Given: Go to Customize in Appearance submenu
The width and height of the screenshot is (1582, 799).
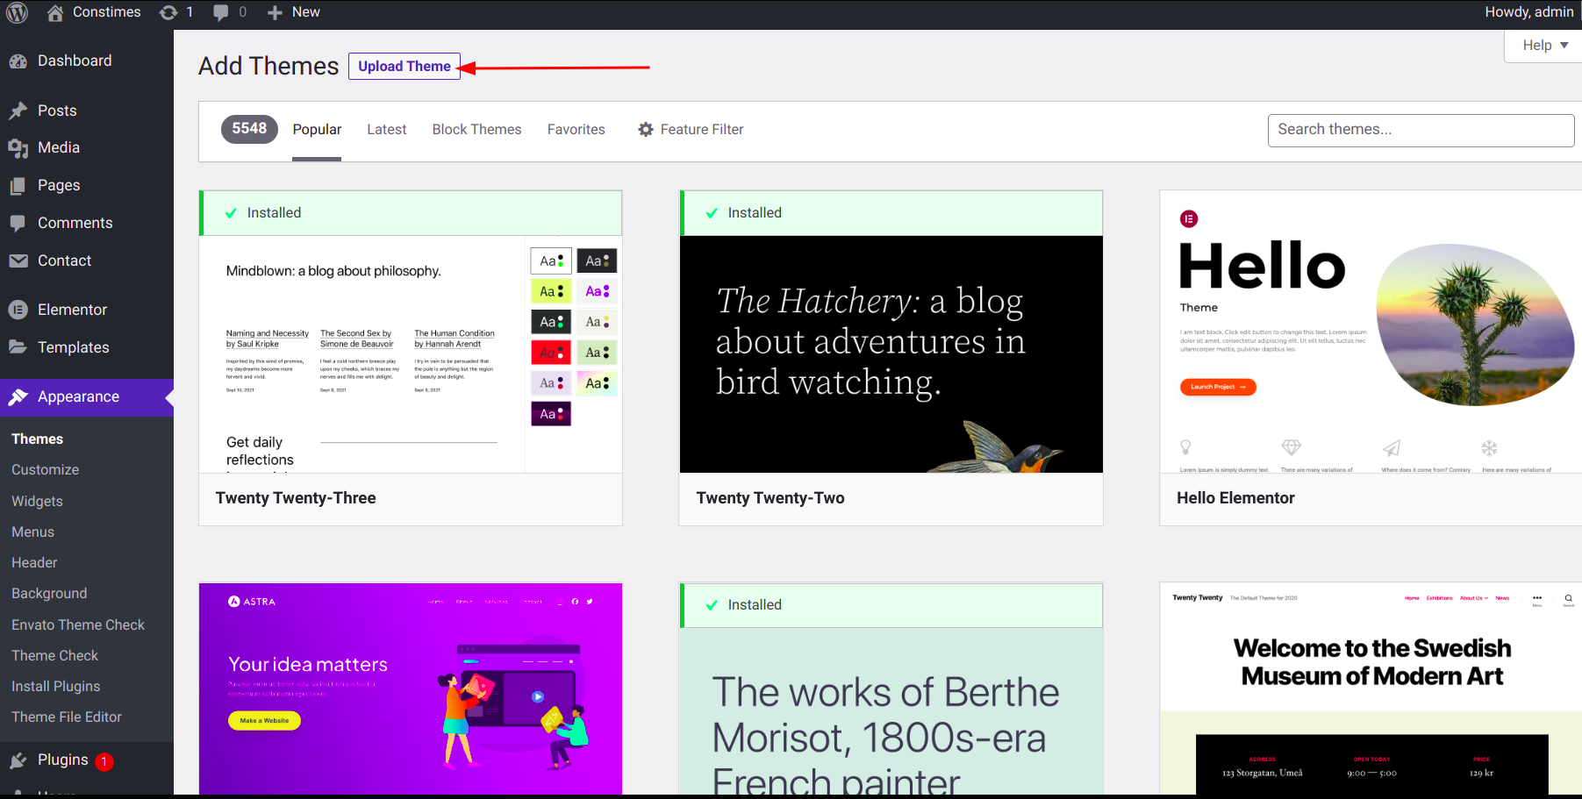Looking at the screenshot, I should pos(46,470).
